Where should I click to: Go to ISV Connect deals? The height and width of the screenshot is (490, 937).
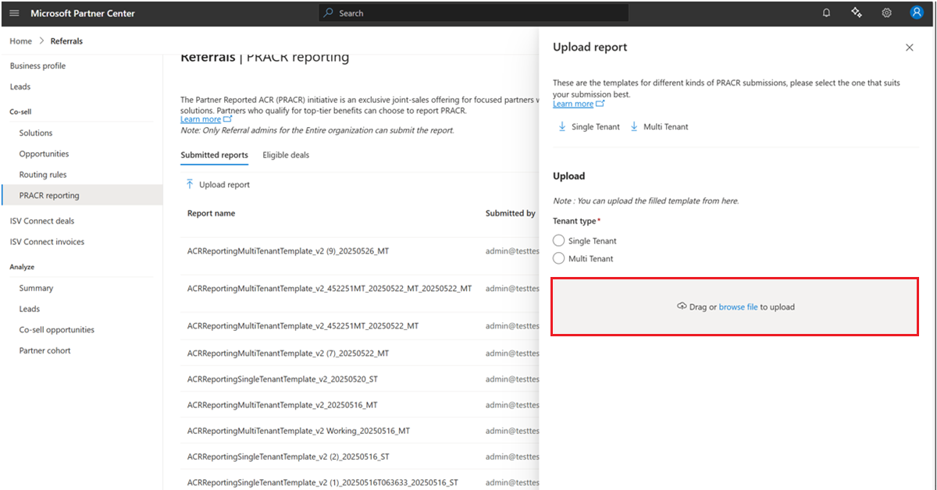coord(42,221)
